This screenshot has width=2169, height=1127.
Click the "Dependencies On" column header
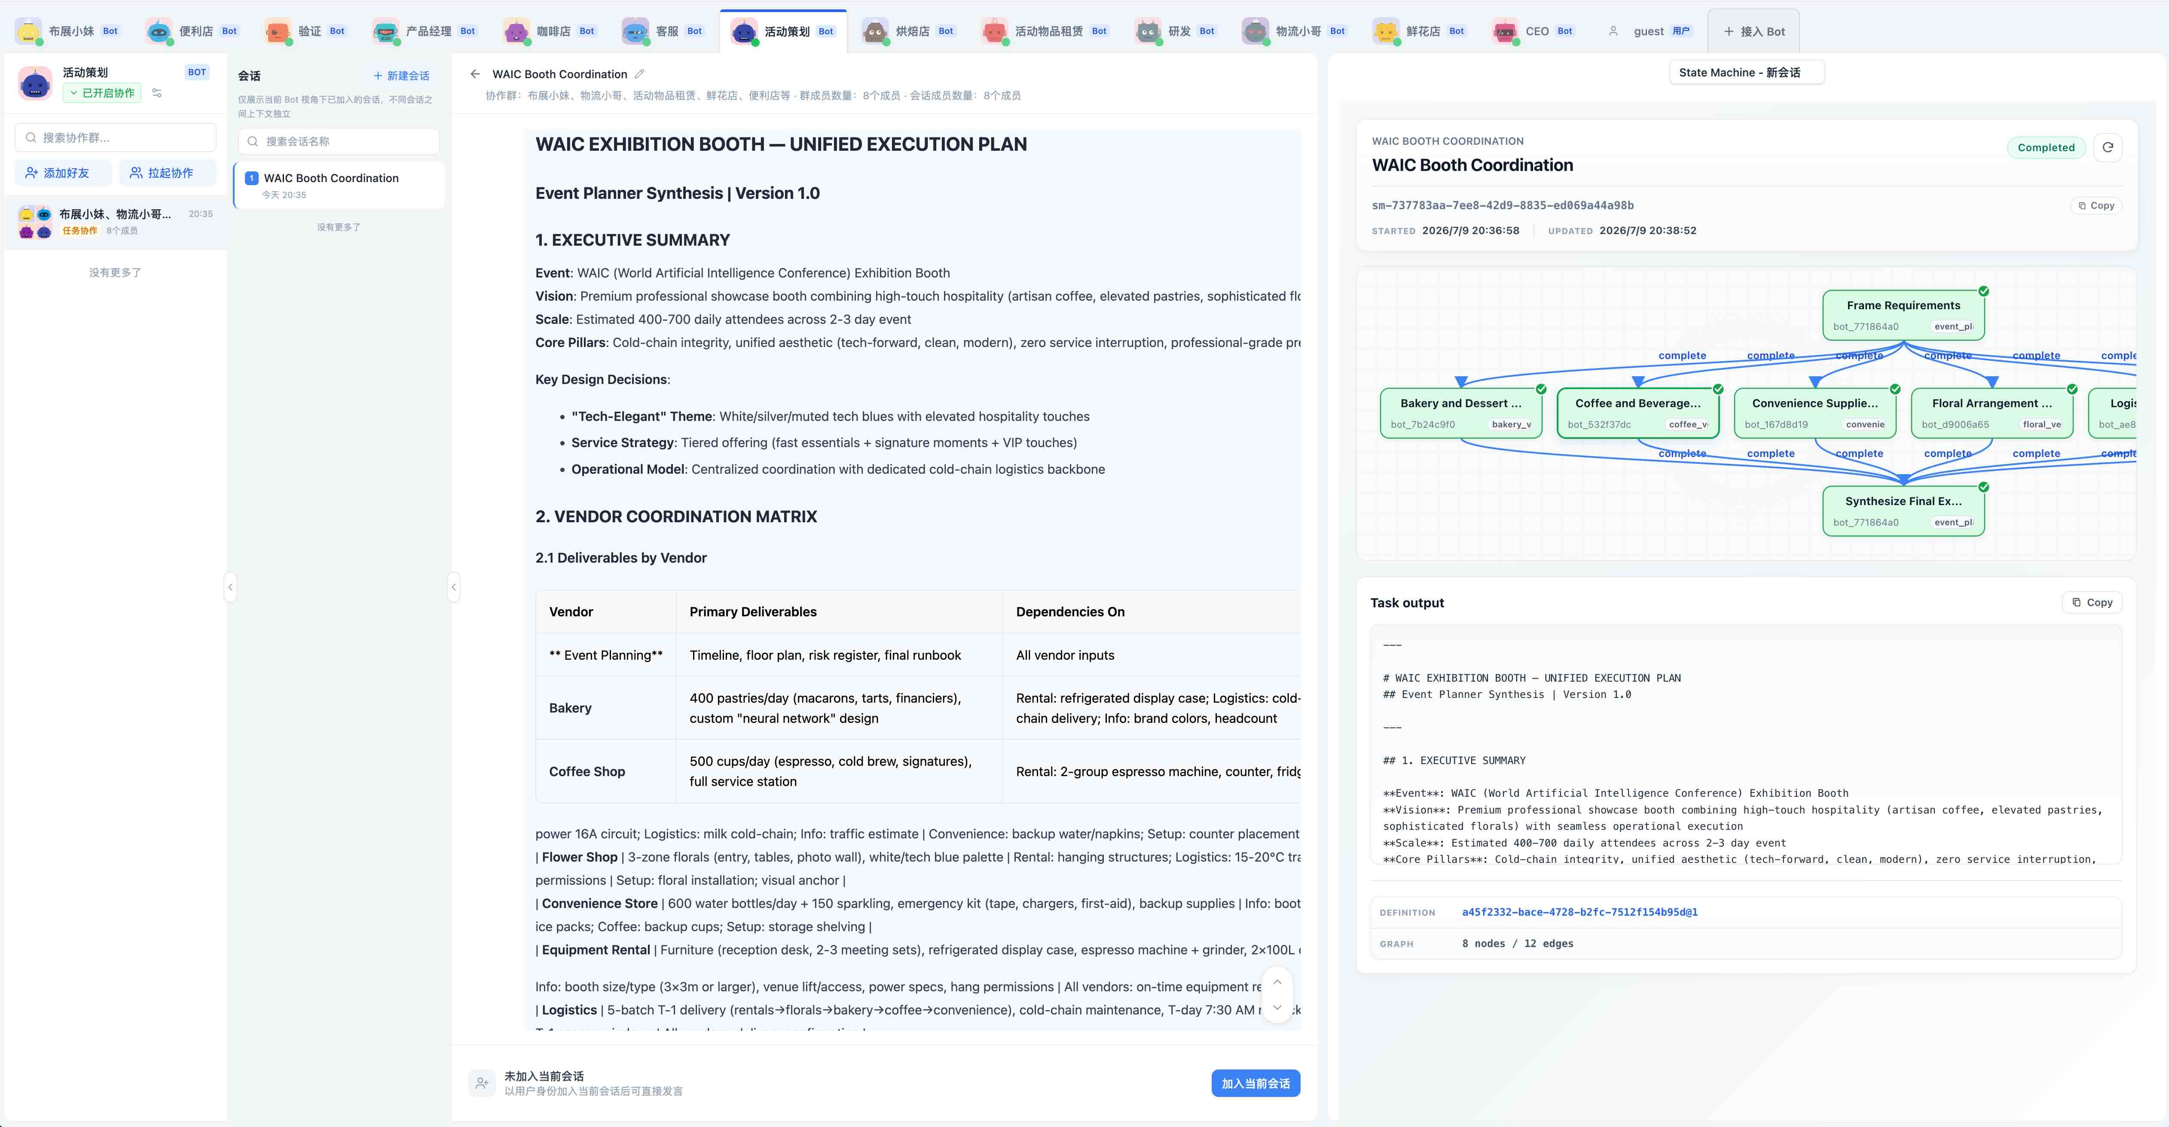(x=1070, y=612)
